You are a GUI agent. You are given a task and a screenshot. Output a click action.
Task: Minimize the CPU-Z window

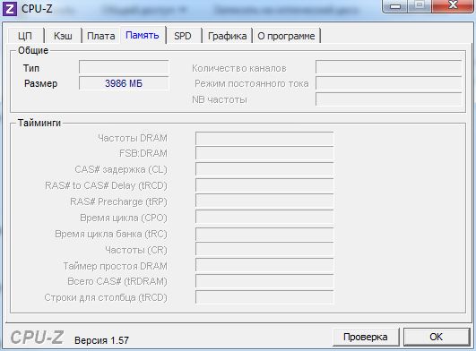[395, 6]
